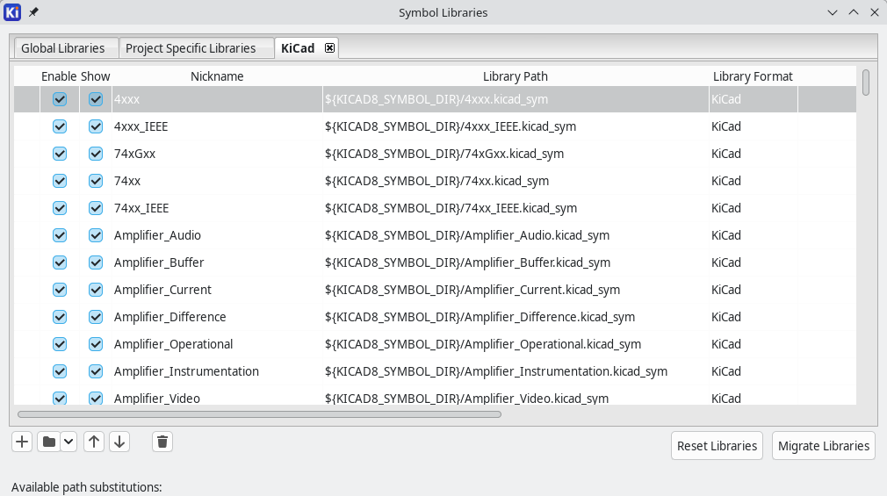Viewport: 887px width, 496px height.
Task: Click the Migrate Libraries button
Action: (823, 446)
